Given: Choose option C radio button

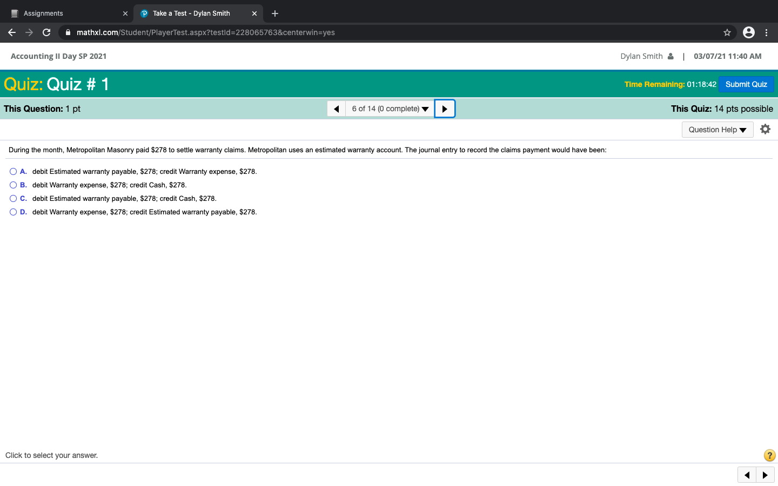Looking at the screenshot, I should click(13, 198).
